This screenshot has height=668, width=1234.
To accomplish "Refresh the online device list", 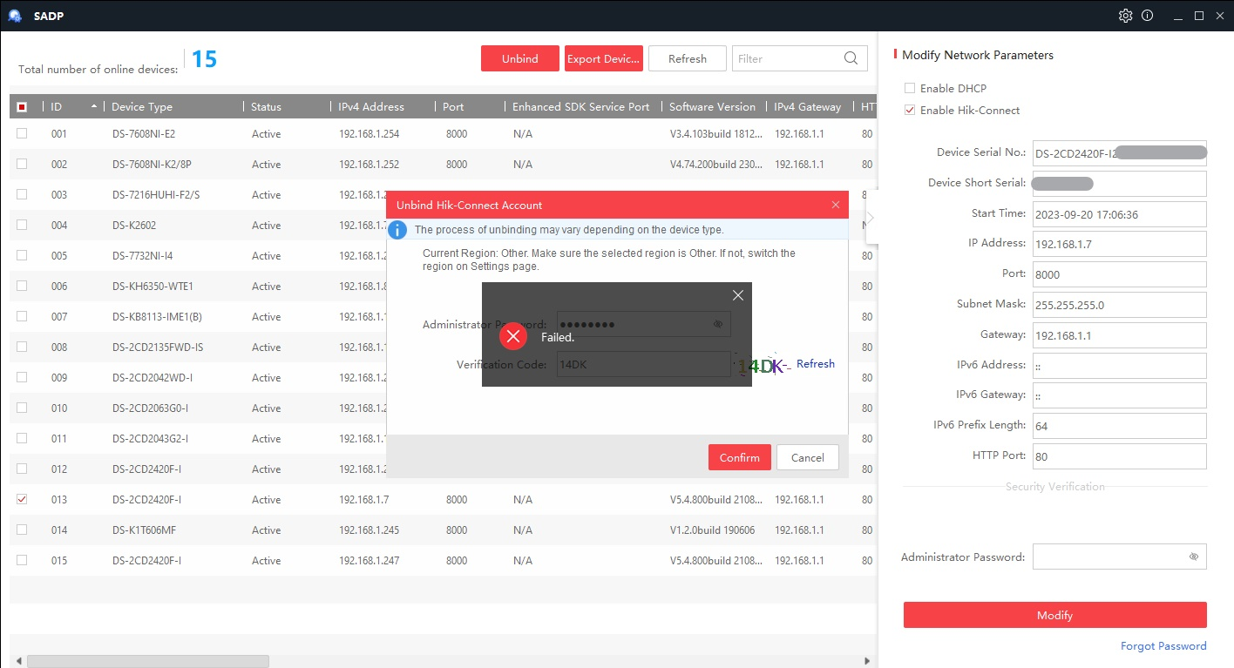I will point(688,58).
